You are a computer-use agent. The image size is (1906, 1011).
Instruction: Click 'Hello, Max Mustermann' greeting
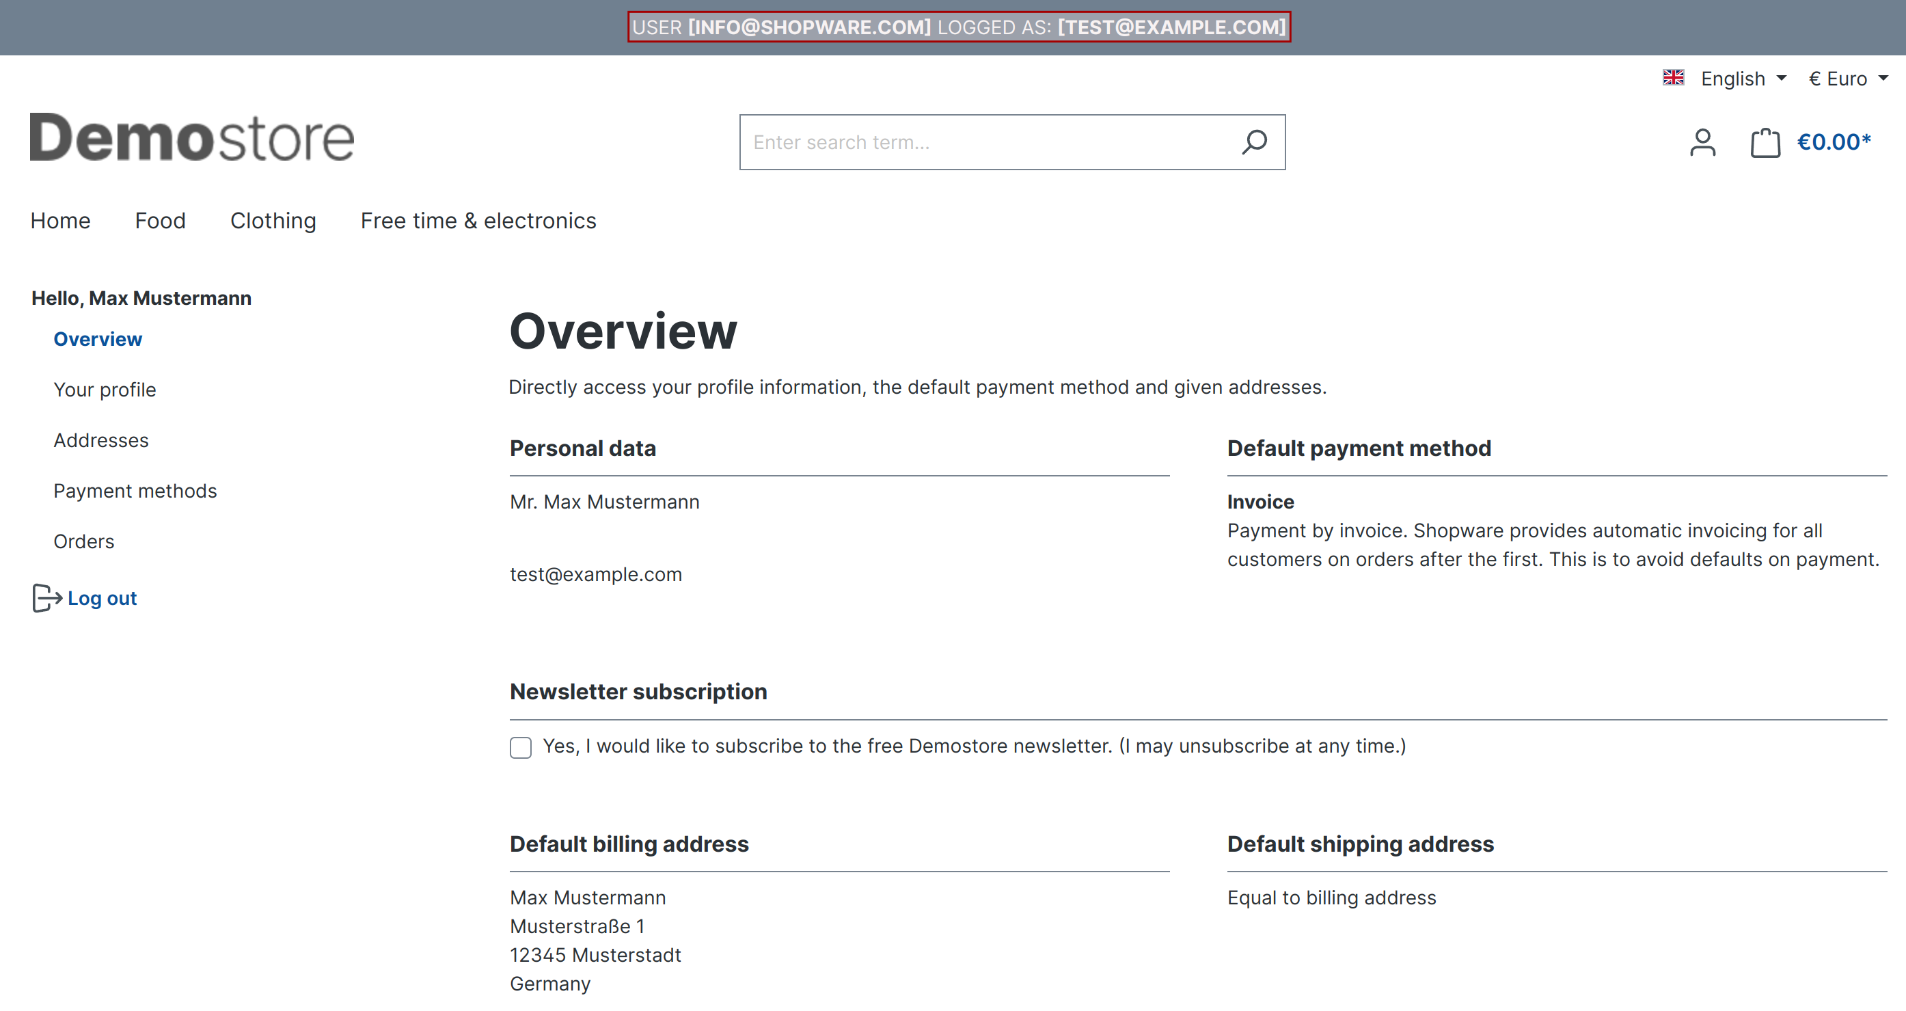click(x=141, y=298)
